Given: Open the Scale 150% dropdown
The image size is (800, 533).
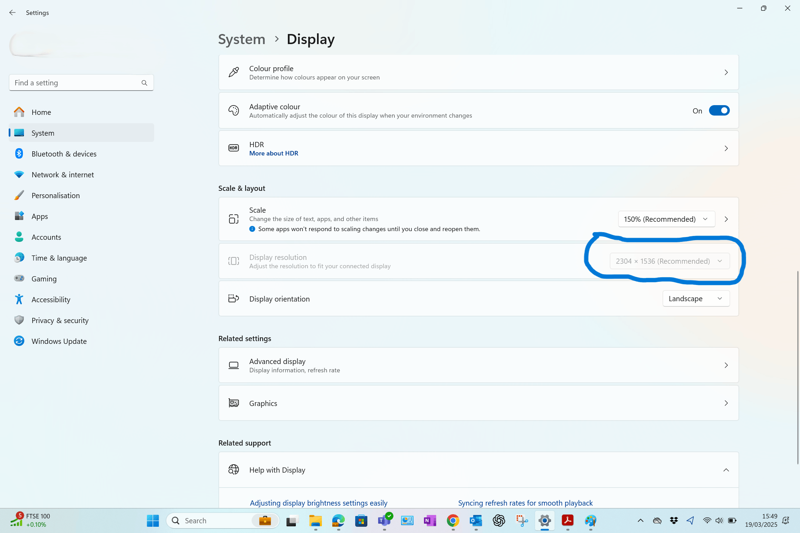Looking at the screenshot, I should [666, 219].
